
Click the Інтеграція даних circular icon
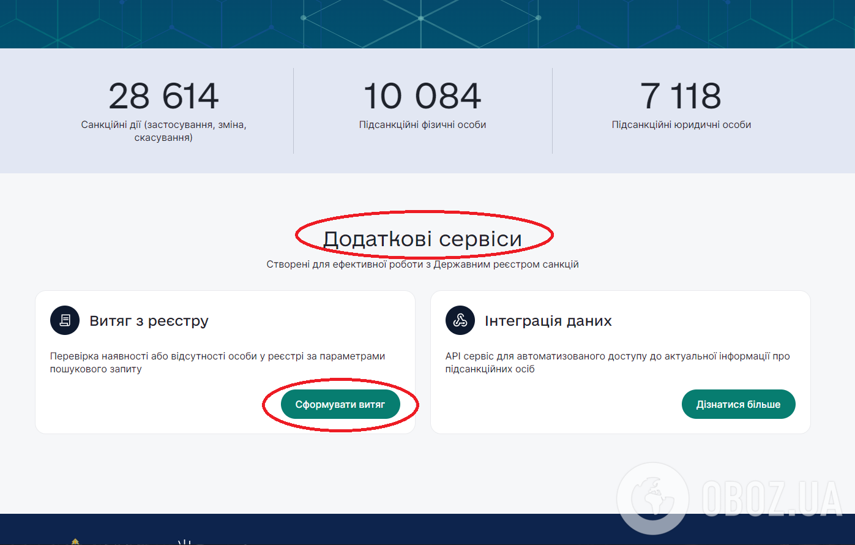460,320
